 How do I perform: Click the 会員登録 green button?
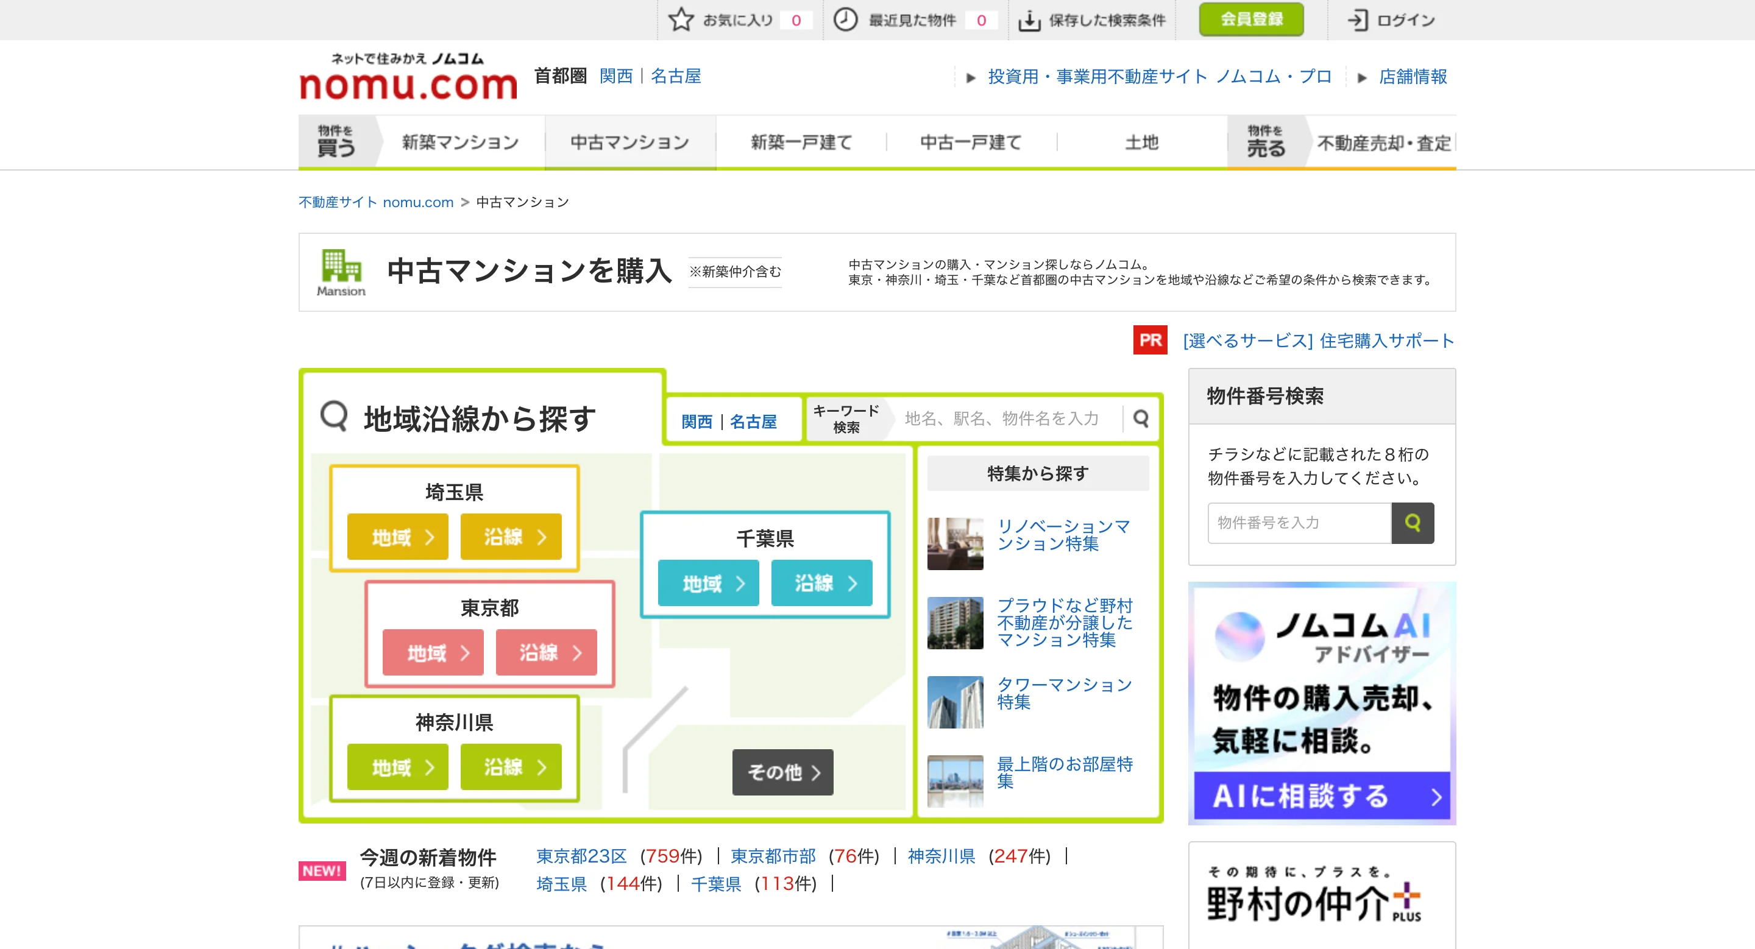coord(1251,19)
